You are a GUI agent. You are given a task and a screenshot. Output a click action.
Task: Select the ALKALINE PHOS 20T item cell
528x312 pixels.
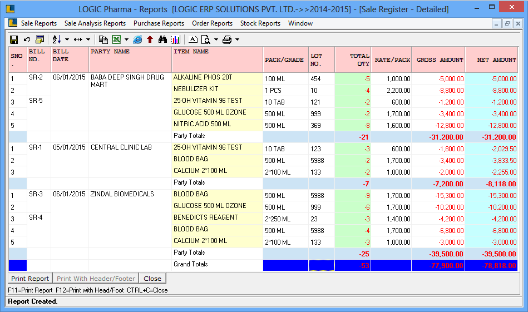tap(217, 78)
